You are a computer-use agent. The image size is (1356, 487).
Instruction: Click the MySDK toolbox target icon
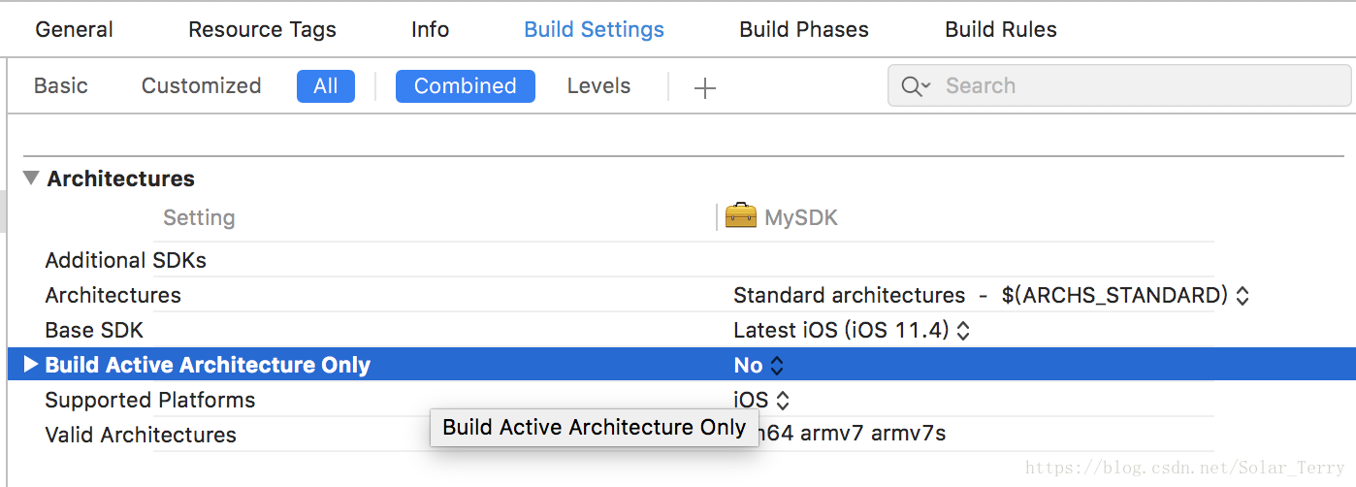[740, 216]
